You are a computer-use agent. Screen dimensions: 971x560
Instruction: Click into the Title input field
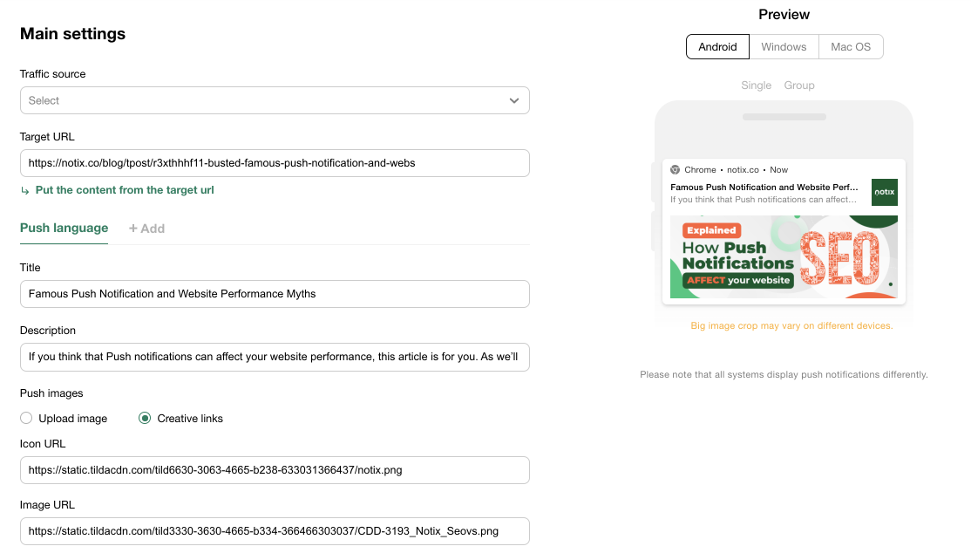click(275, 294)
